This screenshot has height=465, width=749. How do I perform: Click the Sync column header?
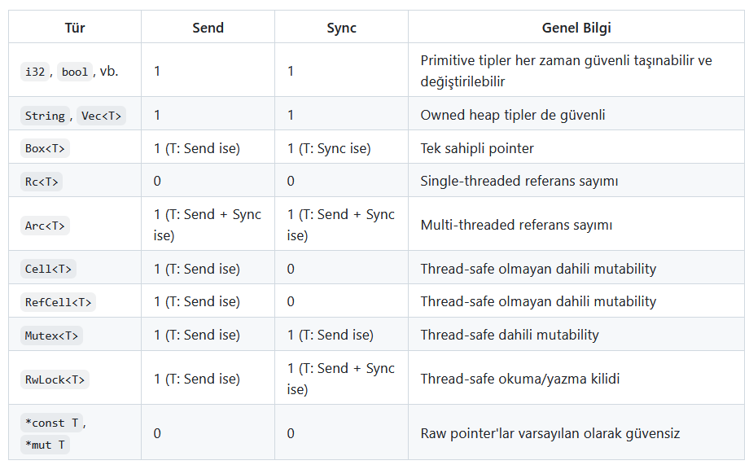pos(341,28)
